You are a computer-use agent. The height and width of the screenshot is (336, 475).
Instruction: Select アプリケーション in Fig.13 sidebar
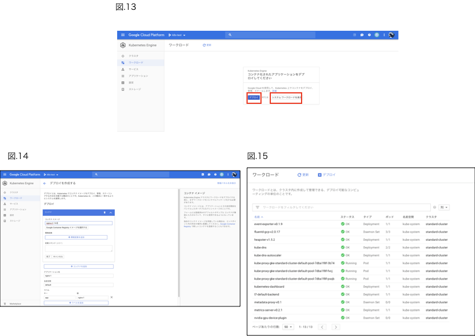[x=138, y=76]
